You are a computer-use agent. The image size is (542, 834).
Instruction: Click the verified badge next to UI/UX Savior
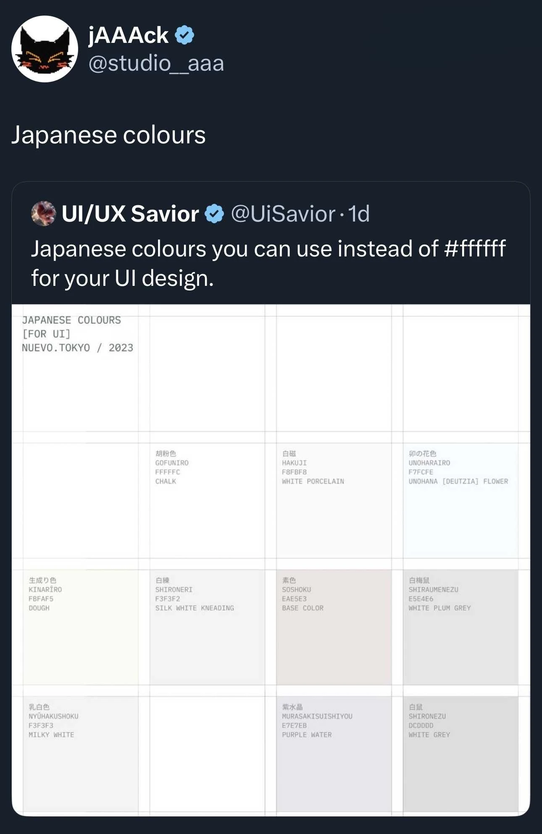pos(214,214)
